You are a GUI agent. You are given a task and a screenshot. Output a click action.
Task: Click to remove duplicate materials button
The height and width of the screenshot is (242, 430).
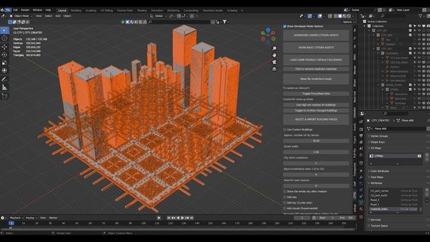(316, 69)
